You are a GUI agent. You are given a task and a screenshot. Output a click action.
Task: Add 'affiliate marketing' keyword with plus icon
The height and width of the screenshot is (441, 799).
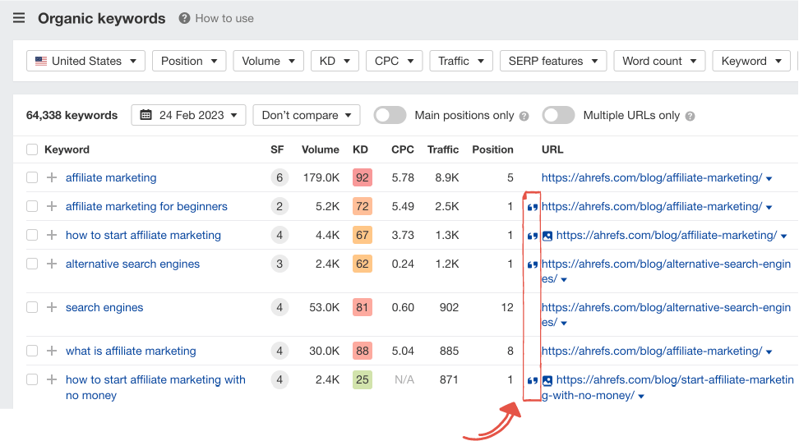point(52,177)
